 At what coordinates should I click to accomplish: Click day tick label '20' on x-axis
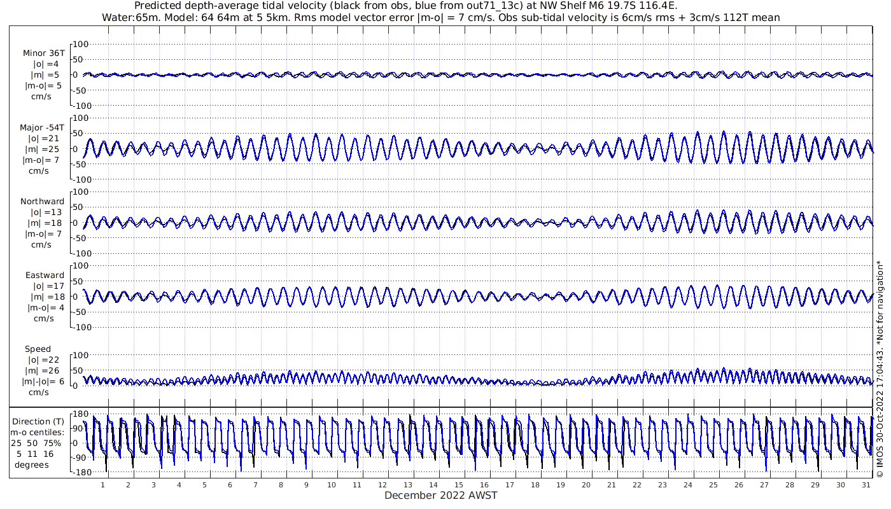(586, 485)
